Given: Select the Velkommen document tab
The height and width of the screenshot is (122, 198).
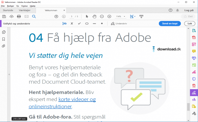Looking at the screenshot, I should [51, 10].
